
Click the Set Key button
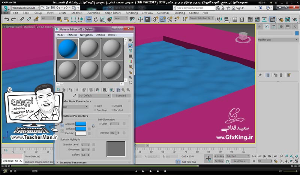pos(219,161)
